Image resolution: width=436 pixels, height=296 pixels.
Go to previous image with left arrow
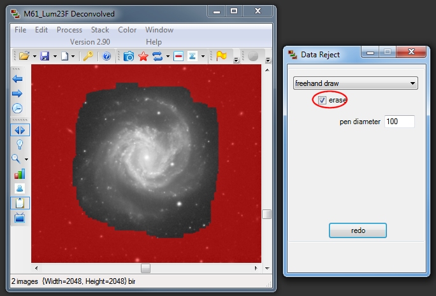point(17,79)
